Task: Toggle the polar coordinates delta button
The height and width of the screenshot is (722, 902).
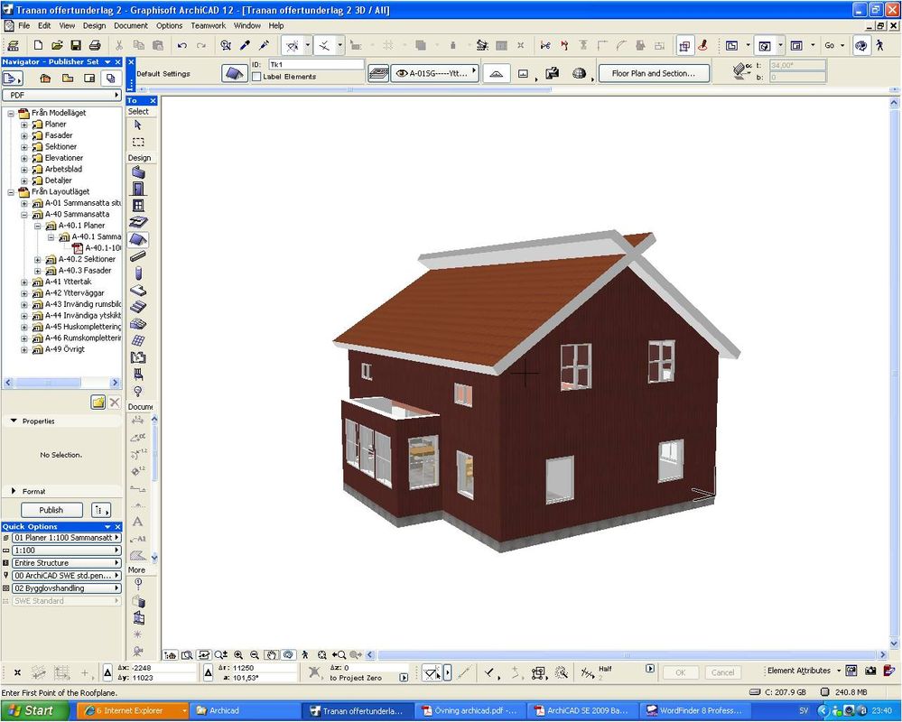Action: tap(209, 672)
